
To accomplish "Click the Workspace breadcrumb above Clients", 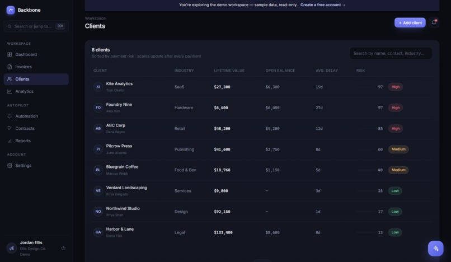I will point(95,18).
